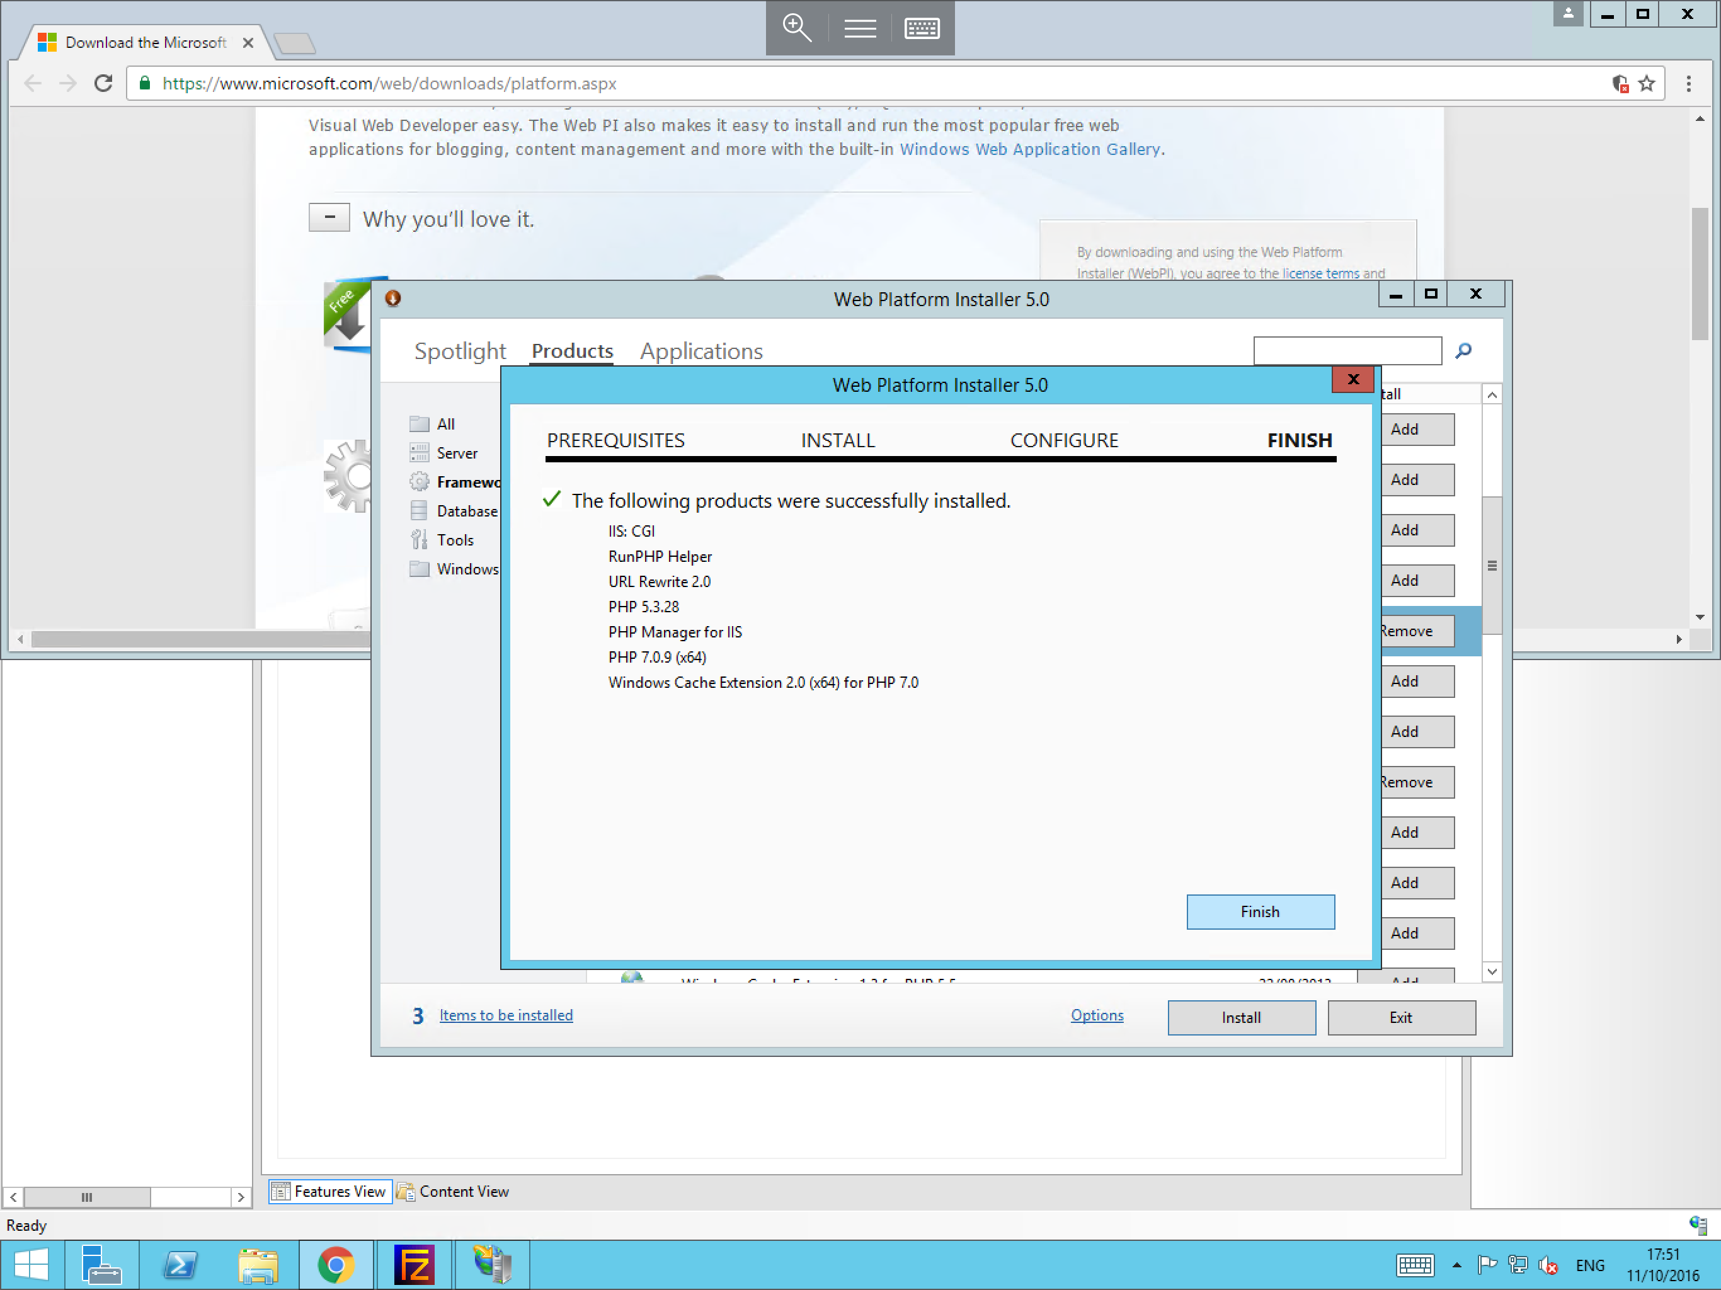Reload the Microsoft download page
Image resolution: width=1721 pixels, height=1290 pixels.
tap(103, 83)
